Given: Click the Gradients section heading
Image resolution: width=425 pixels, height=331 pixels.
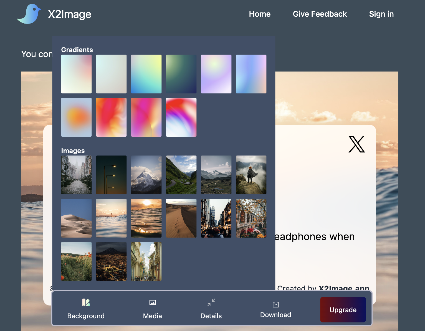Looking at the screenshot, I should (x=77, y=50).
